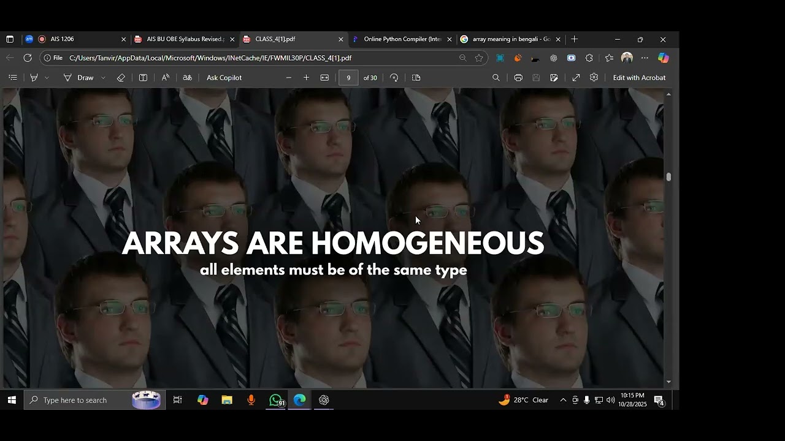Screen dimensions: 785x441
Task: Save the PDF document
Action: click(x=536, y=78)
